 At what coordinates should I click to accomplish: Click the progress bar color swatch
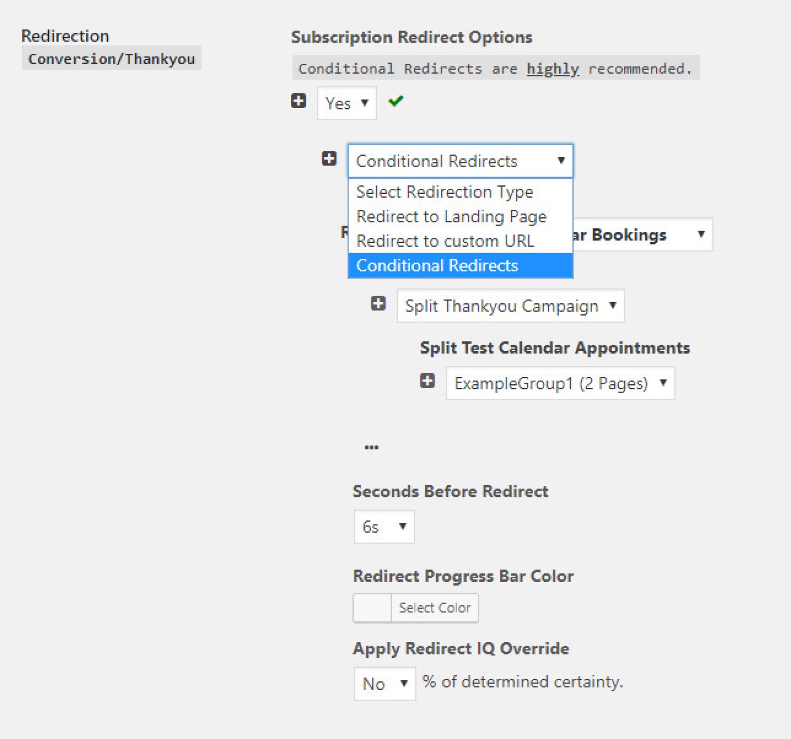(372, 608)
